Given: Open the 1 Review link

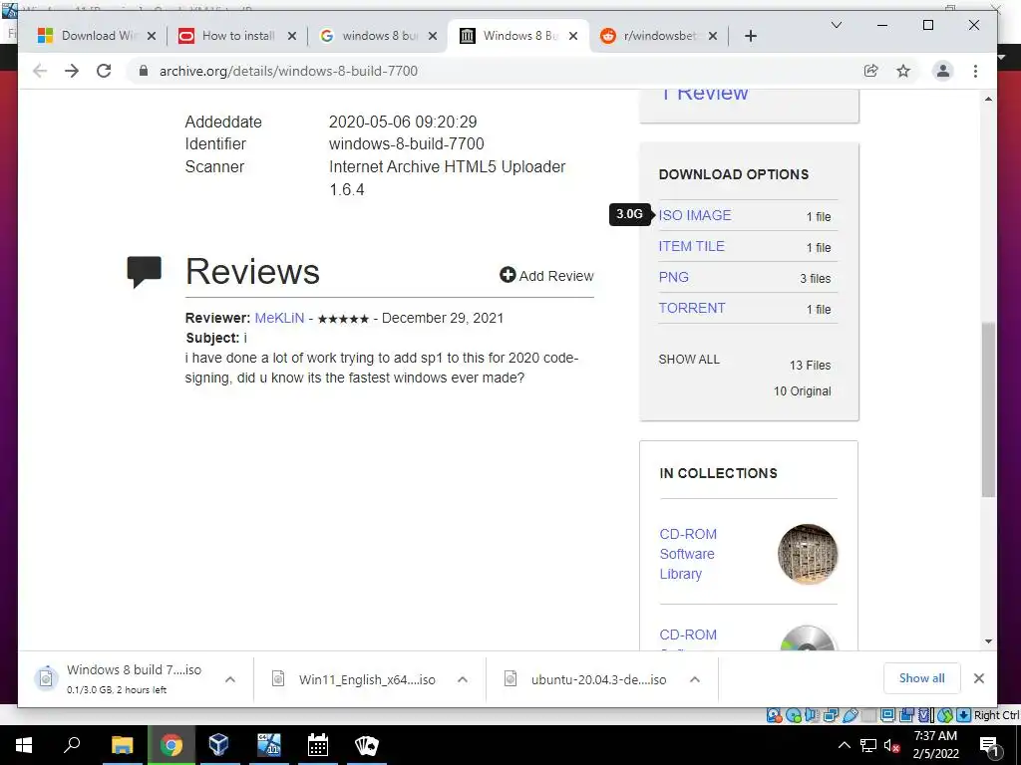Looking at the screenshot, I should coord(704,95).
